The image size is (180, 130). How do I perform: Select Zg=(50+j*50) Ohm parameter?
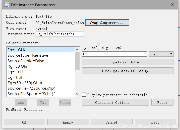41,83
